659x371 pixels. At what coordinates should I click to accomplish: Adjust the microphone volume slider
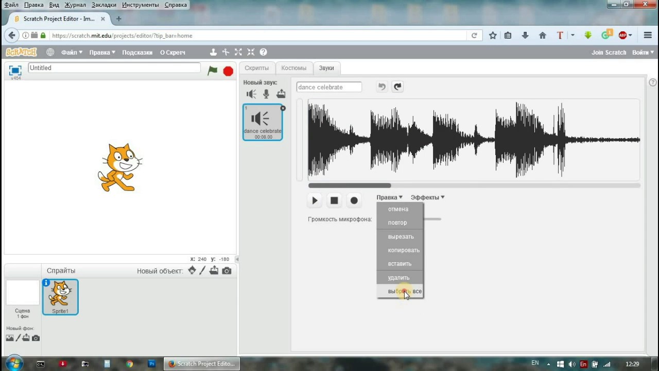pyautogui.click(x=432, y=219)
